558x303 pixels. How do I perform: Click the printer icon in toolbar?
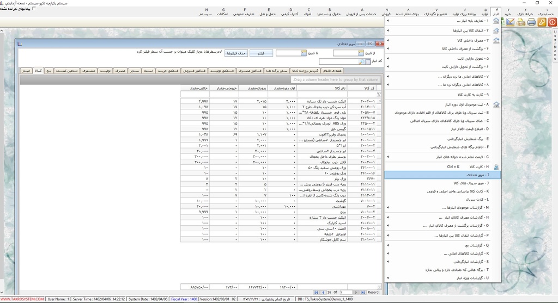coord(531,22)
